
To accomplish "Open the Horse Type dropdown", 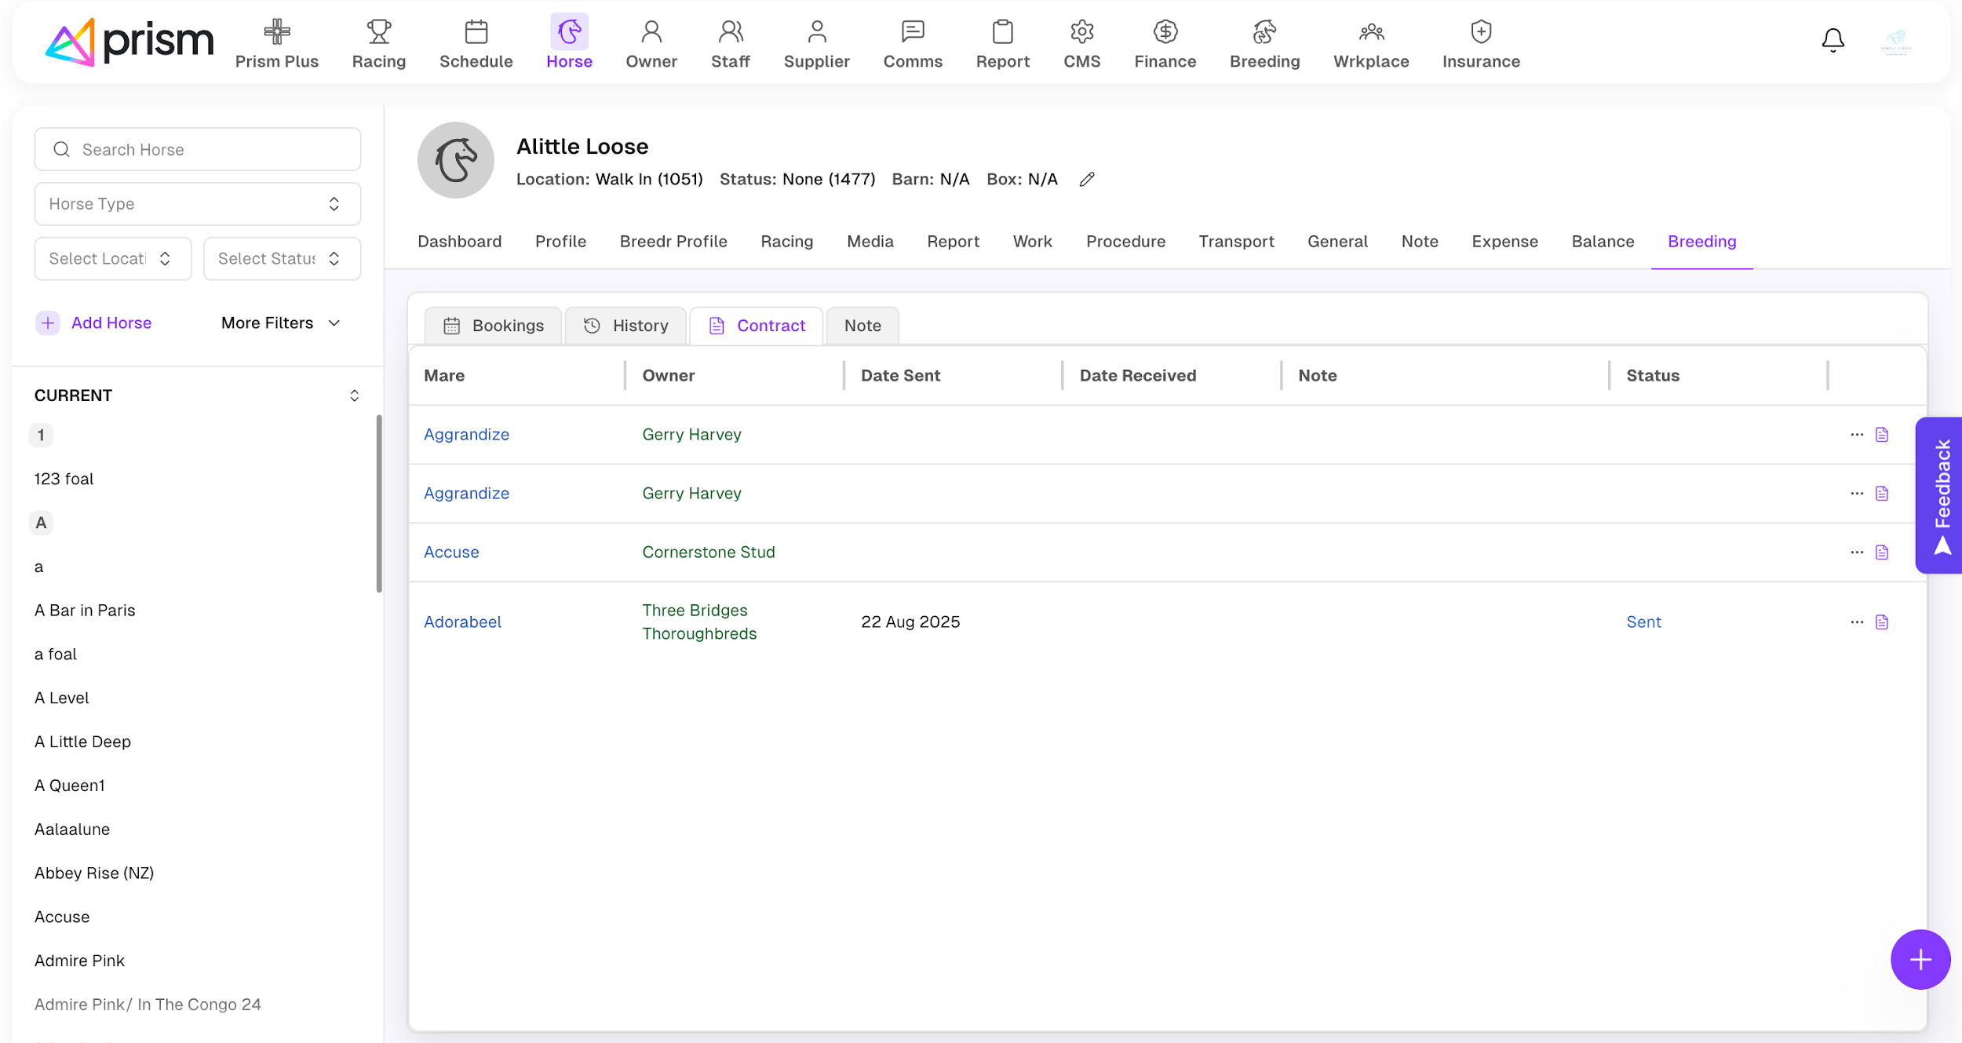I will pyautogui.click(x=197, y=204).
